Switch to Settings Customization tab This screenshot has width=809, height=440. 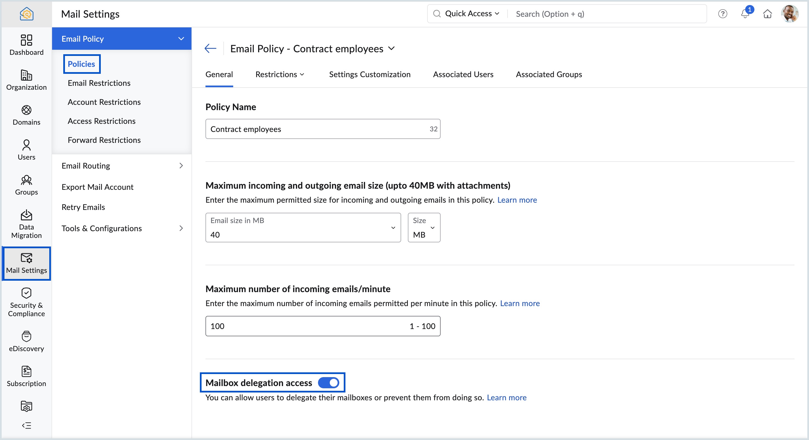pos(370,74)
